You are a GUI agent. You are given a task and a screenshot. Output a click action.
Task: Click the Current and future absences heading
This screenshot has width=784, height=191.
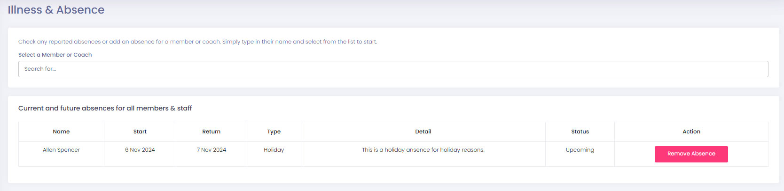(x=105, y=108)
